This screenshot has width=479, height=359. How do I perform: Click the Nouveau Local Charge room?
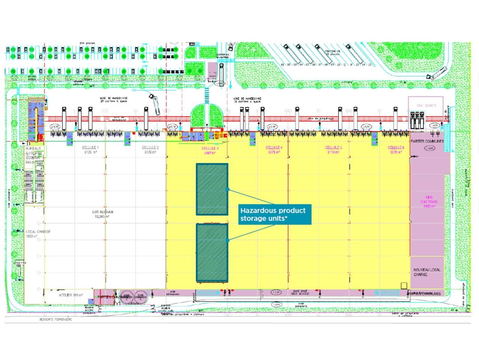427,272
